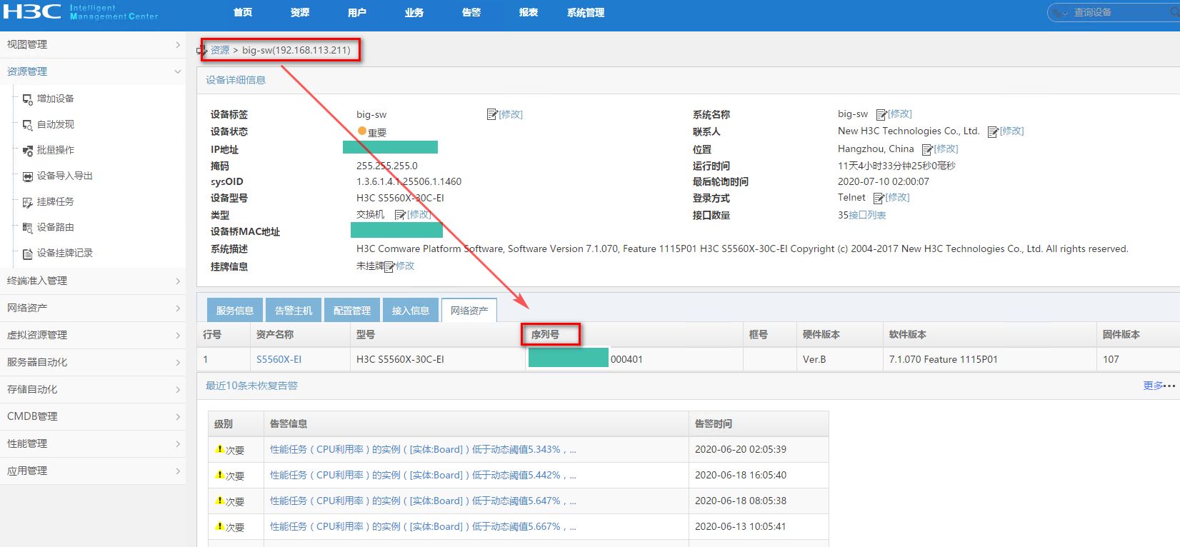The width and height of the screenshot is (1180, 547).
Task: Click the 修改 link next to 未挂牌
Action: click(x=405, y=266)
